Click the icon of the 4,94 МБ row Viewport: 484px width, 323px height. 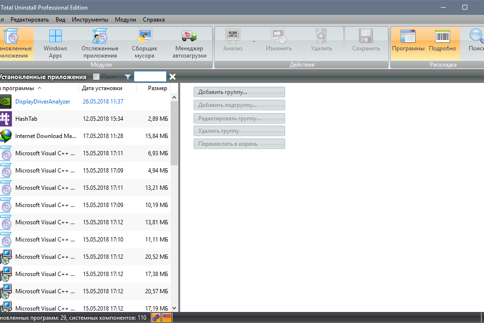(6, 171)
